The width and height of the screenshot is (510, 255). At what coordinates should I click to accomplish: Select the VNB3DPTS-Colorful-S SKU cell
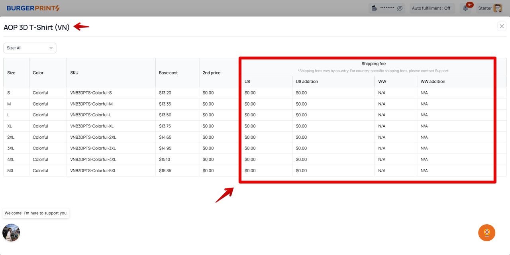(91, 93)
